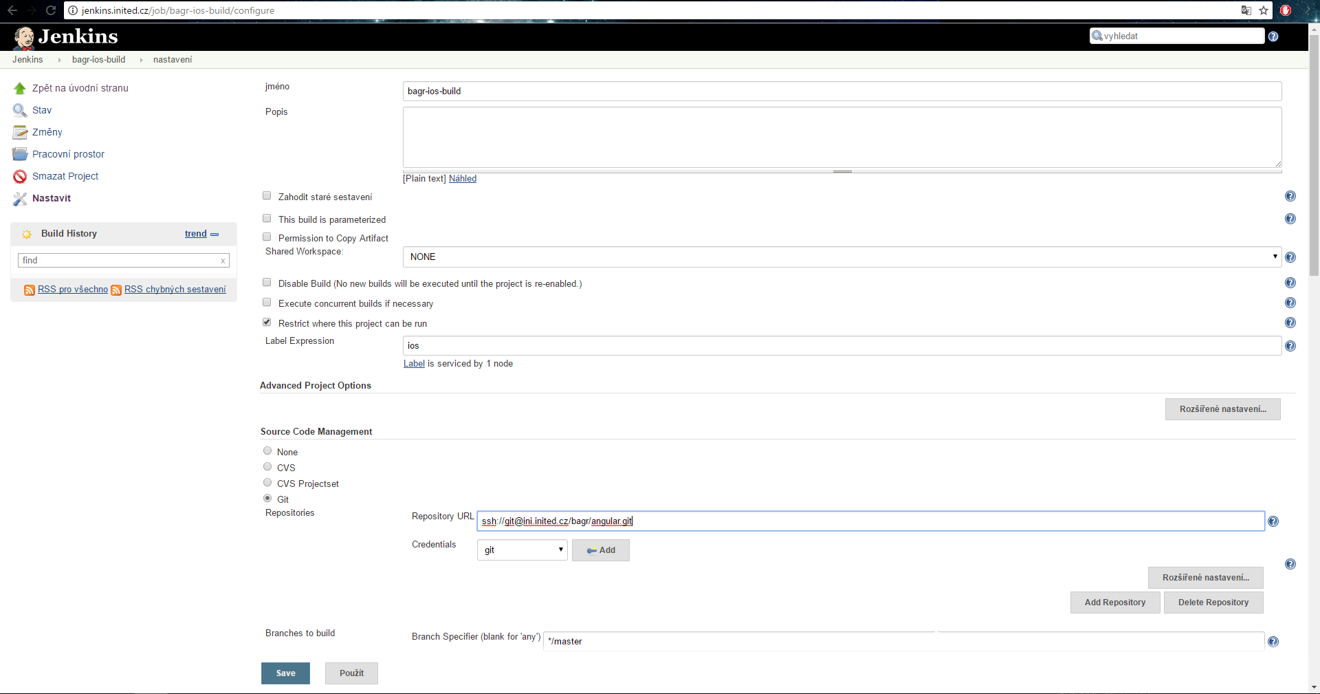Click the Save button
This screenshot has height=694, width=1320.
(x=285, y=673)
